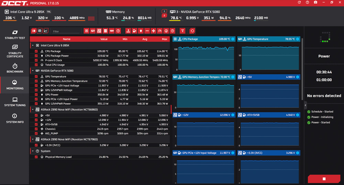Uncheck the AIO_PUMP sensor checkbox

[x=36, y=133]
